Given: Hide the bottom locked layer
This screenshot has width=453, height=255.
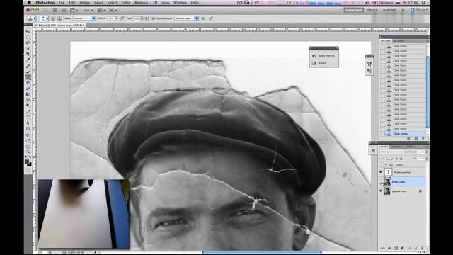Looking at the screenshot, I should click(x=381, y=191).
